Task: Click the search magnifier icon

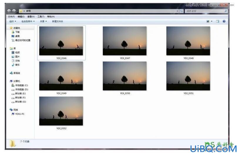Action: [x=226, y=11]
